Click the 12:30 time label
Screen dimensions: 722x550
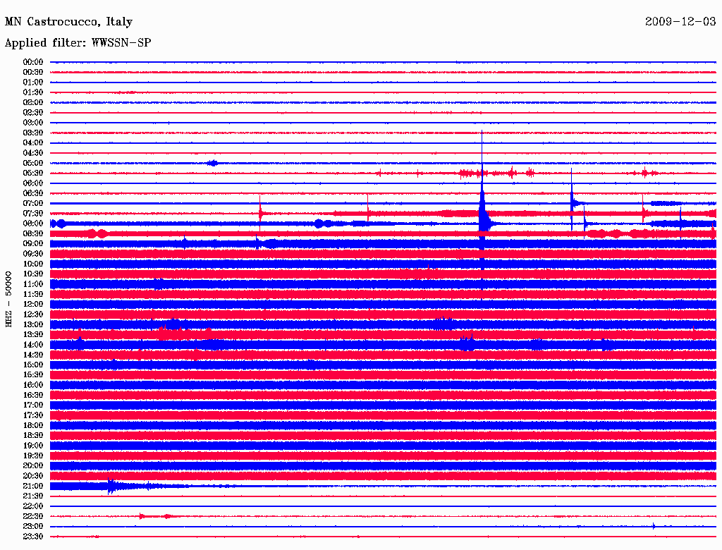click(33, 314)
